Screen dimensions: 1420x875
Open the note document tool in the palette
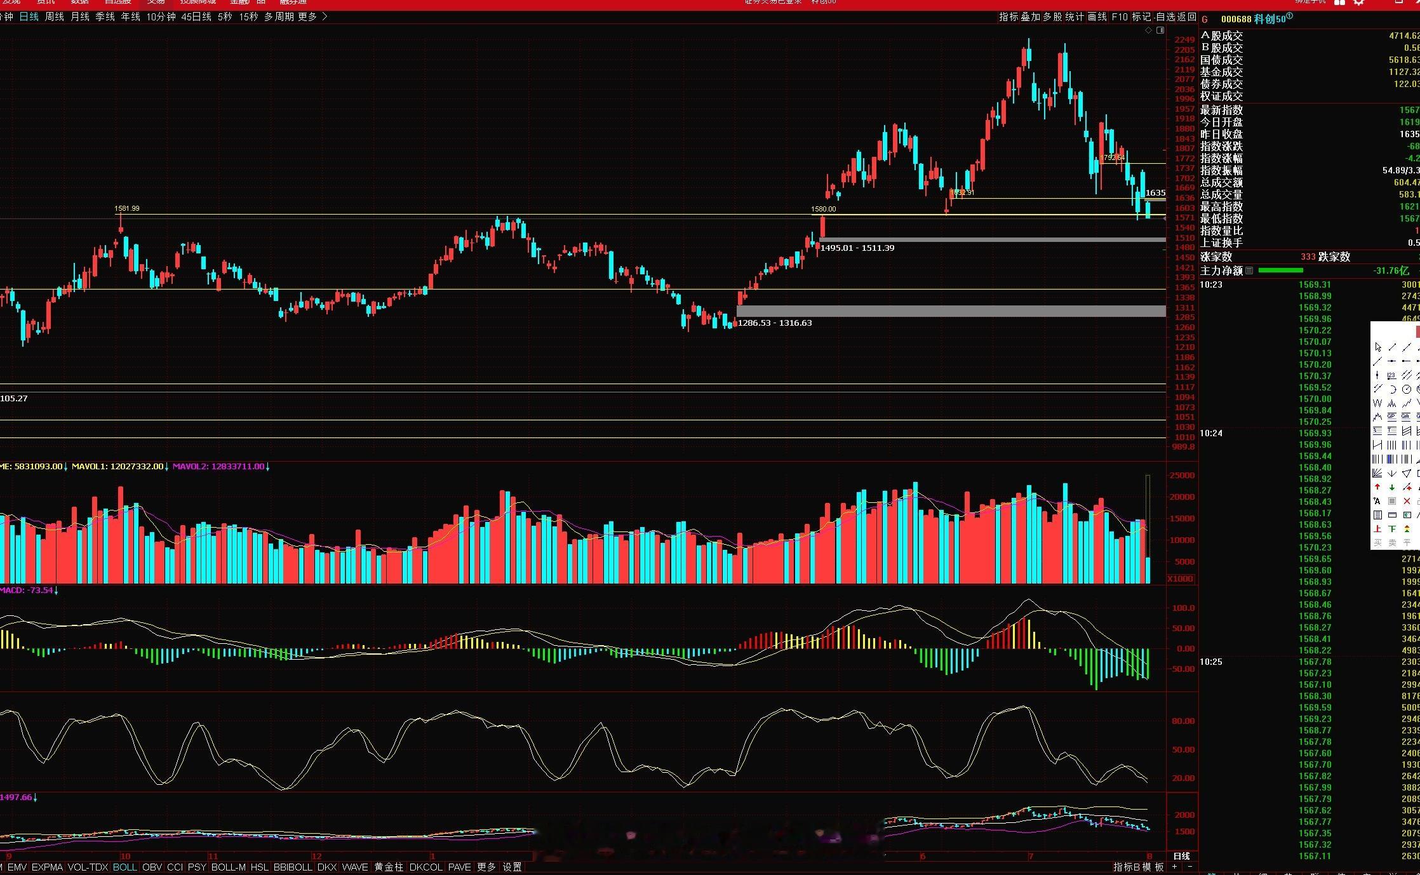tap(1377, 515)
